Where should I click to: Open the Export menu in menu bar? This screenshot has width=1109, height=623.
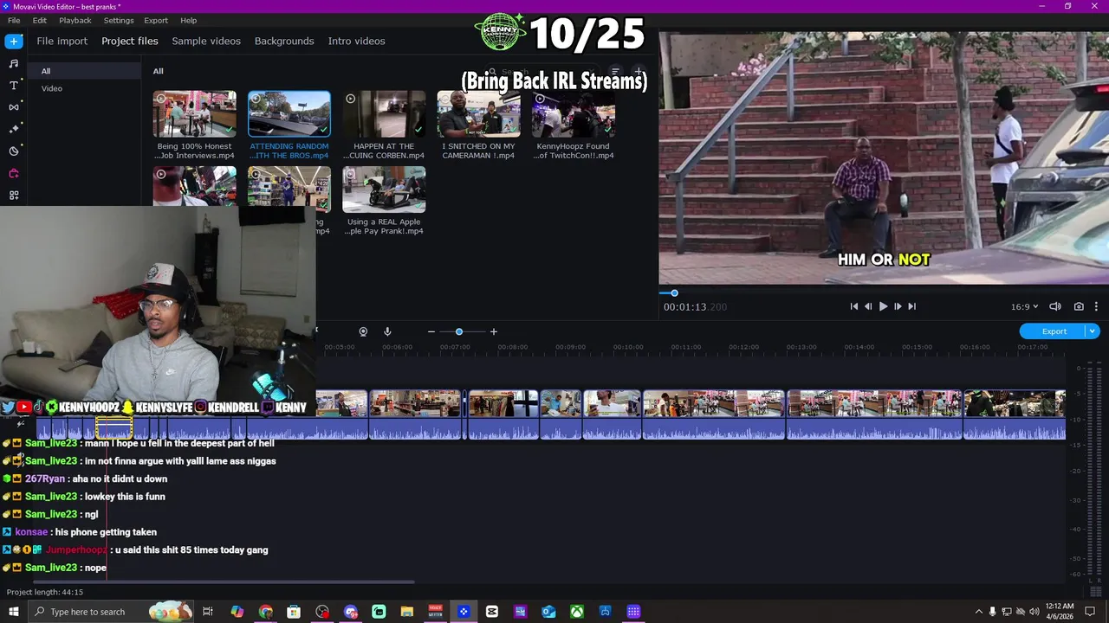[x=156, y=20]
